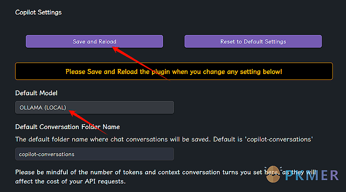Select the yellow Save and Reload warning banner
Screen dimensions: 346x192
pos(174,71)
